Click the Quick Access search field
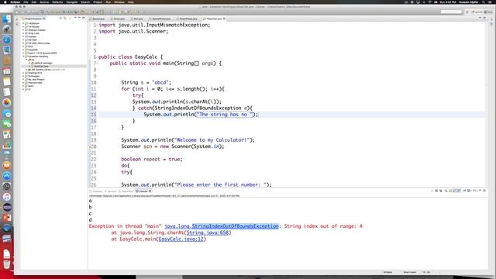This screenshot has height=279, width=496. [451, 12]
